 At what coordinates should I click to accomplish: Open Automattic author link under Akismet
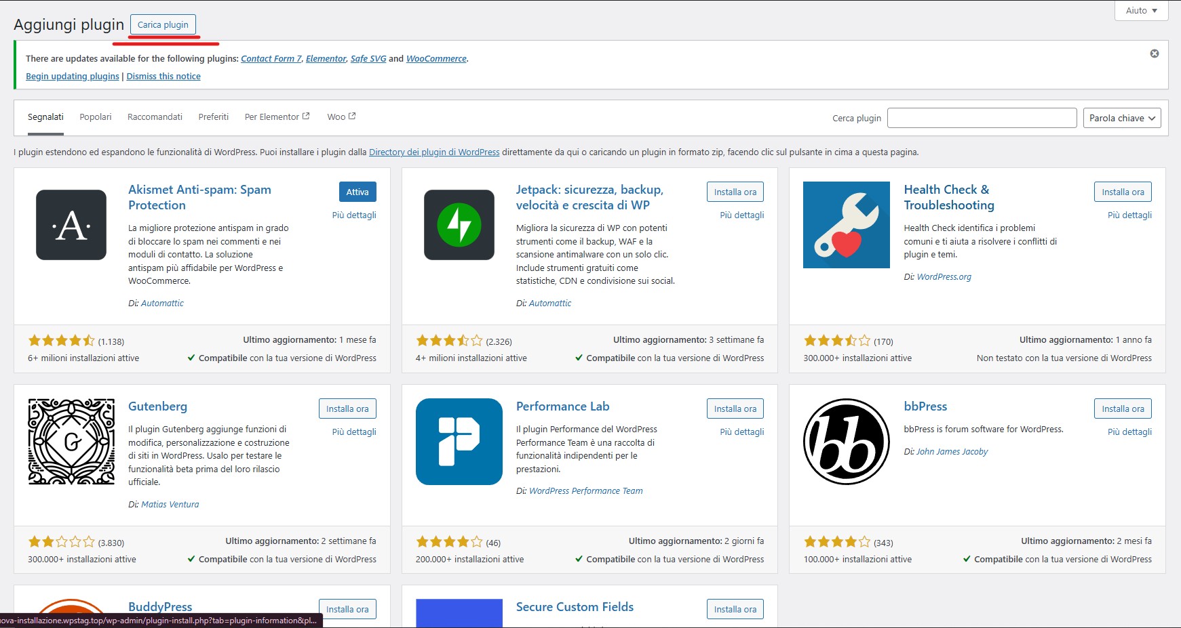162,303
